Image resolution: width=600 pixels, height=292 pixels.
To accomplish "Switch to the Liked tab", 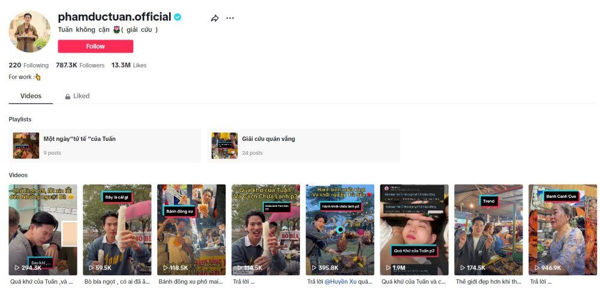I will (x=81, y=96).
